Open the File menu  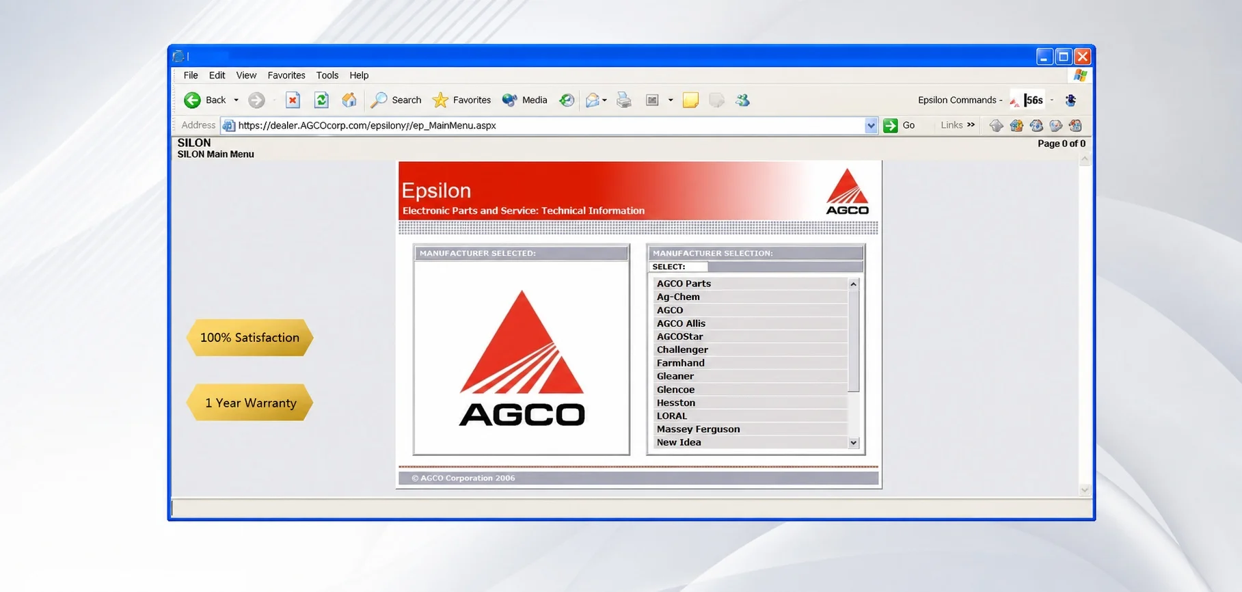tap(191, 75)
